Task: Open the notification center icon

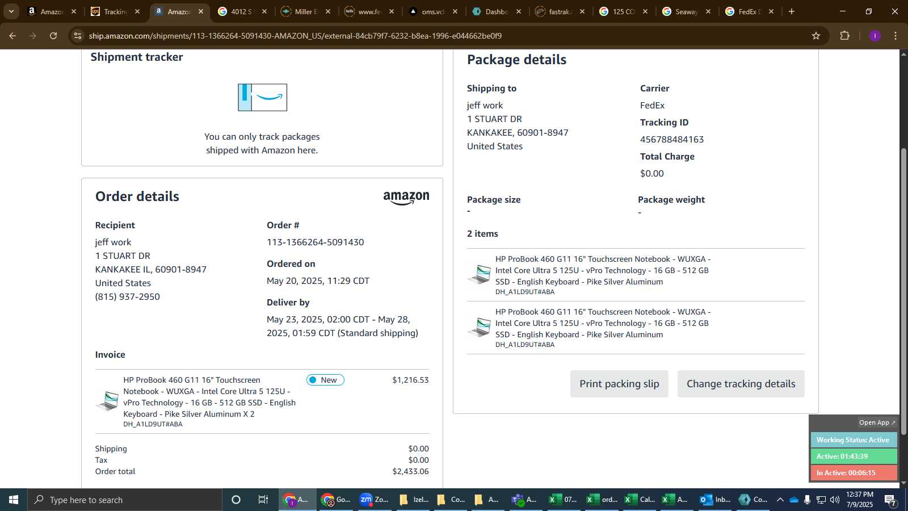Action: coord(891,500)
